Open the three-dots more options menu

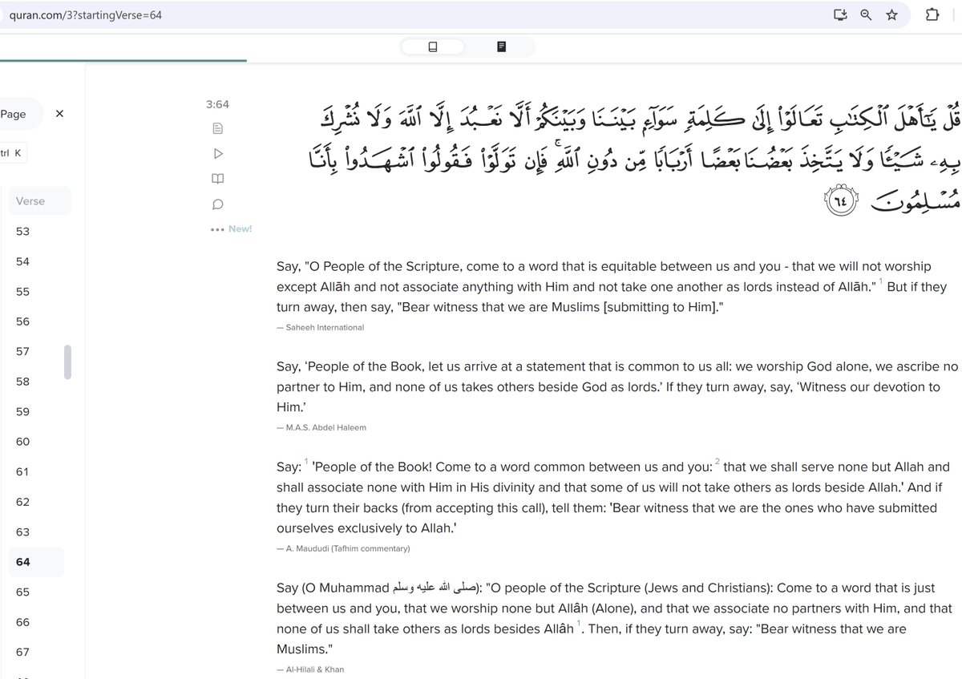(x=216, y=229)
